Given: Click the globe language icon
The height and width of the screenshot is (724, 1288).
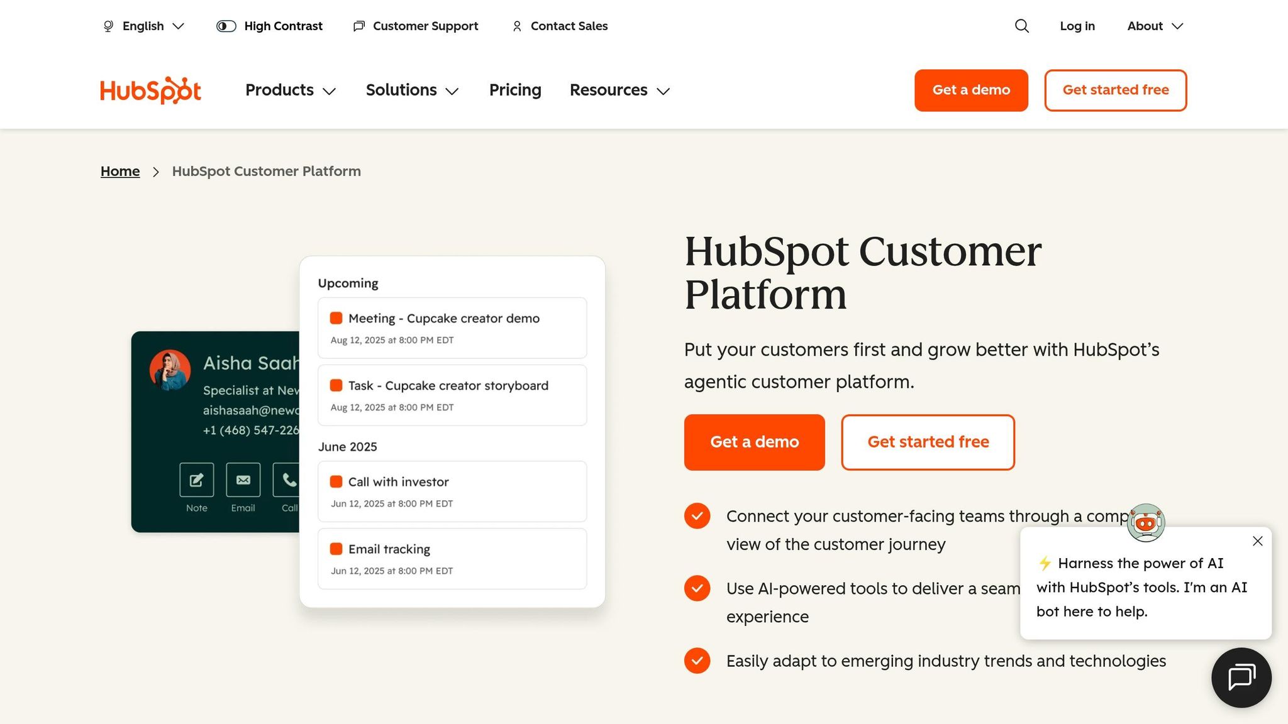Looking at the screenshot, I should click(x=108, y=26).
